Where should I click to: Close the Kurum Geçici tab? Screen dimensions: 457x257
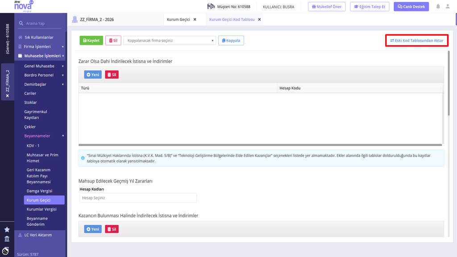point(195,20)
